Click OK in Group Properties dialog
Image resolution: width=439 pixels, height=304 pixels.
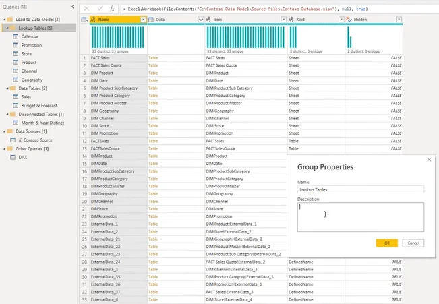(386, 243)
